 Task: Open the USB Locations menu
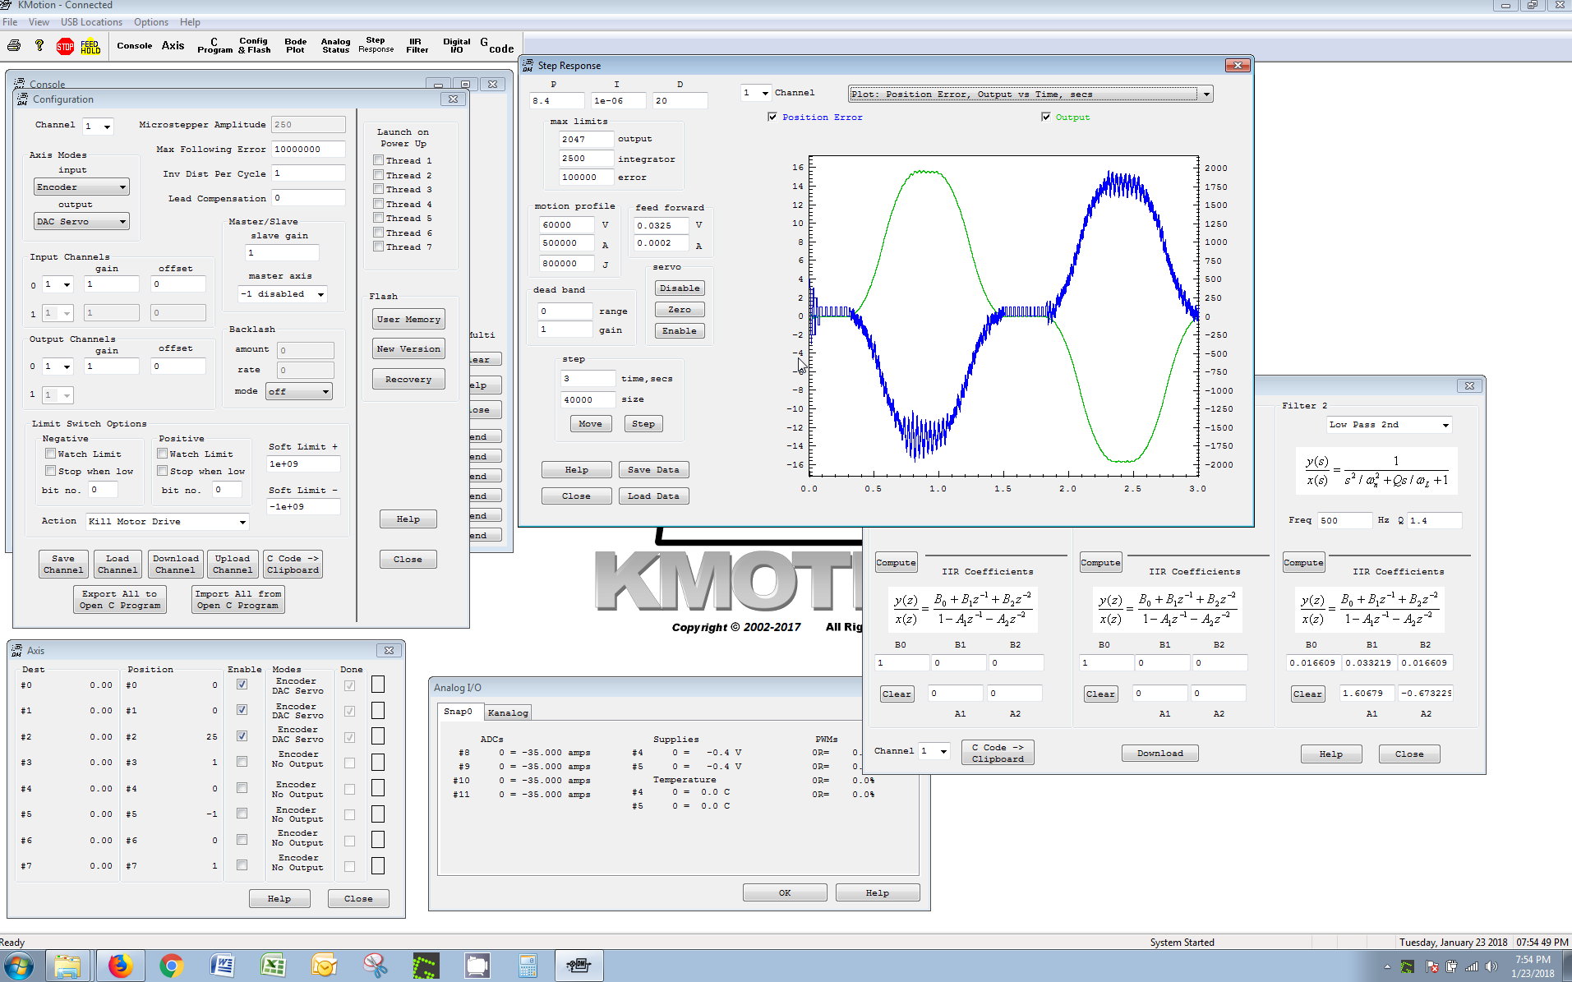pos(91,22)
